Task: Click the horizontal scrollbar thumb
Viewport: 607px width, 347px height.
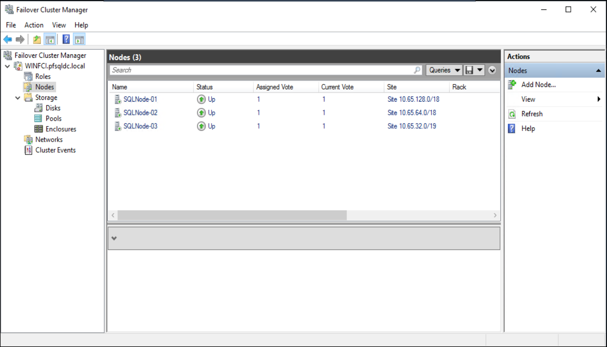Action: tap(232, 216)
